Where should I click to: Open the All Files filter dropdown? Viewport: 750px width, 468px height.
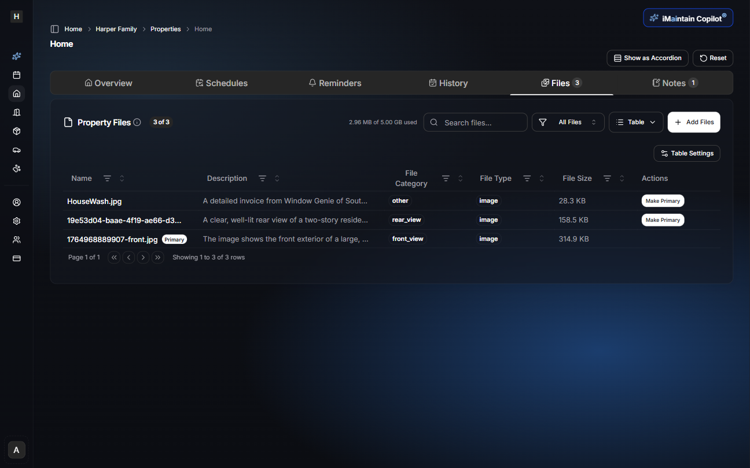(x=568, y=122)
